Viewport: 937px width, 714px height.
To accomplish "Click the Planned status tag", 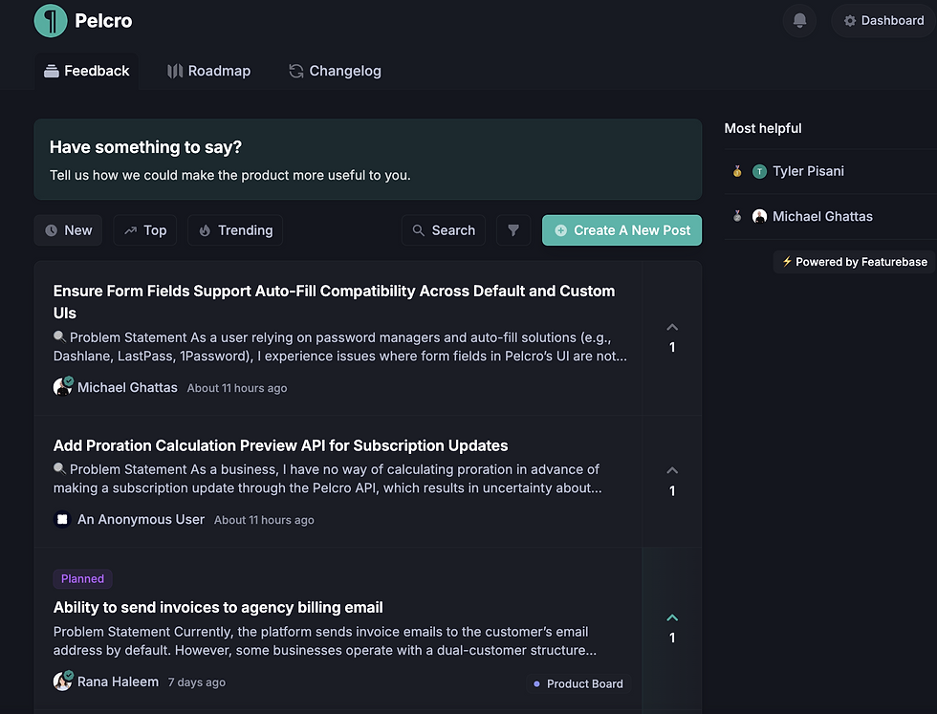I will pos(82,579).
